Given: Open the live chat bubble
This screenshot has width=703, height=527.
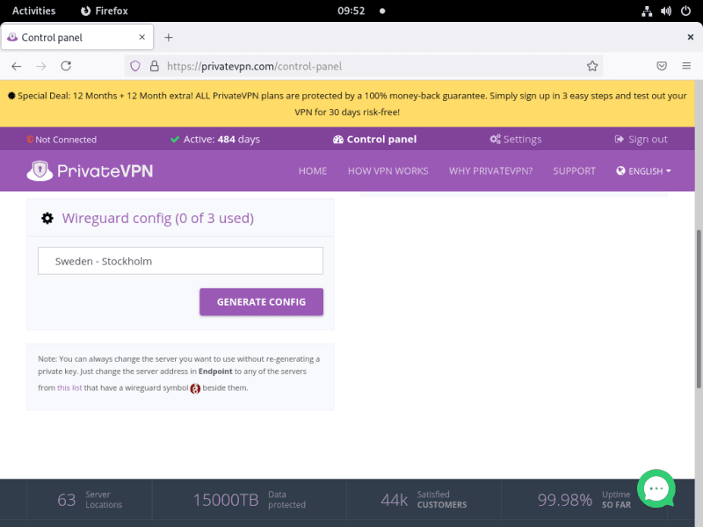Looking at the screenshot, I should pos(656,488).
